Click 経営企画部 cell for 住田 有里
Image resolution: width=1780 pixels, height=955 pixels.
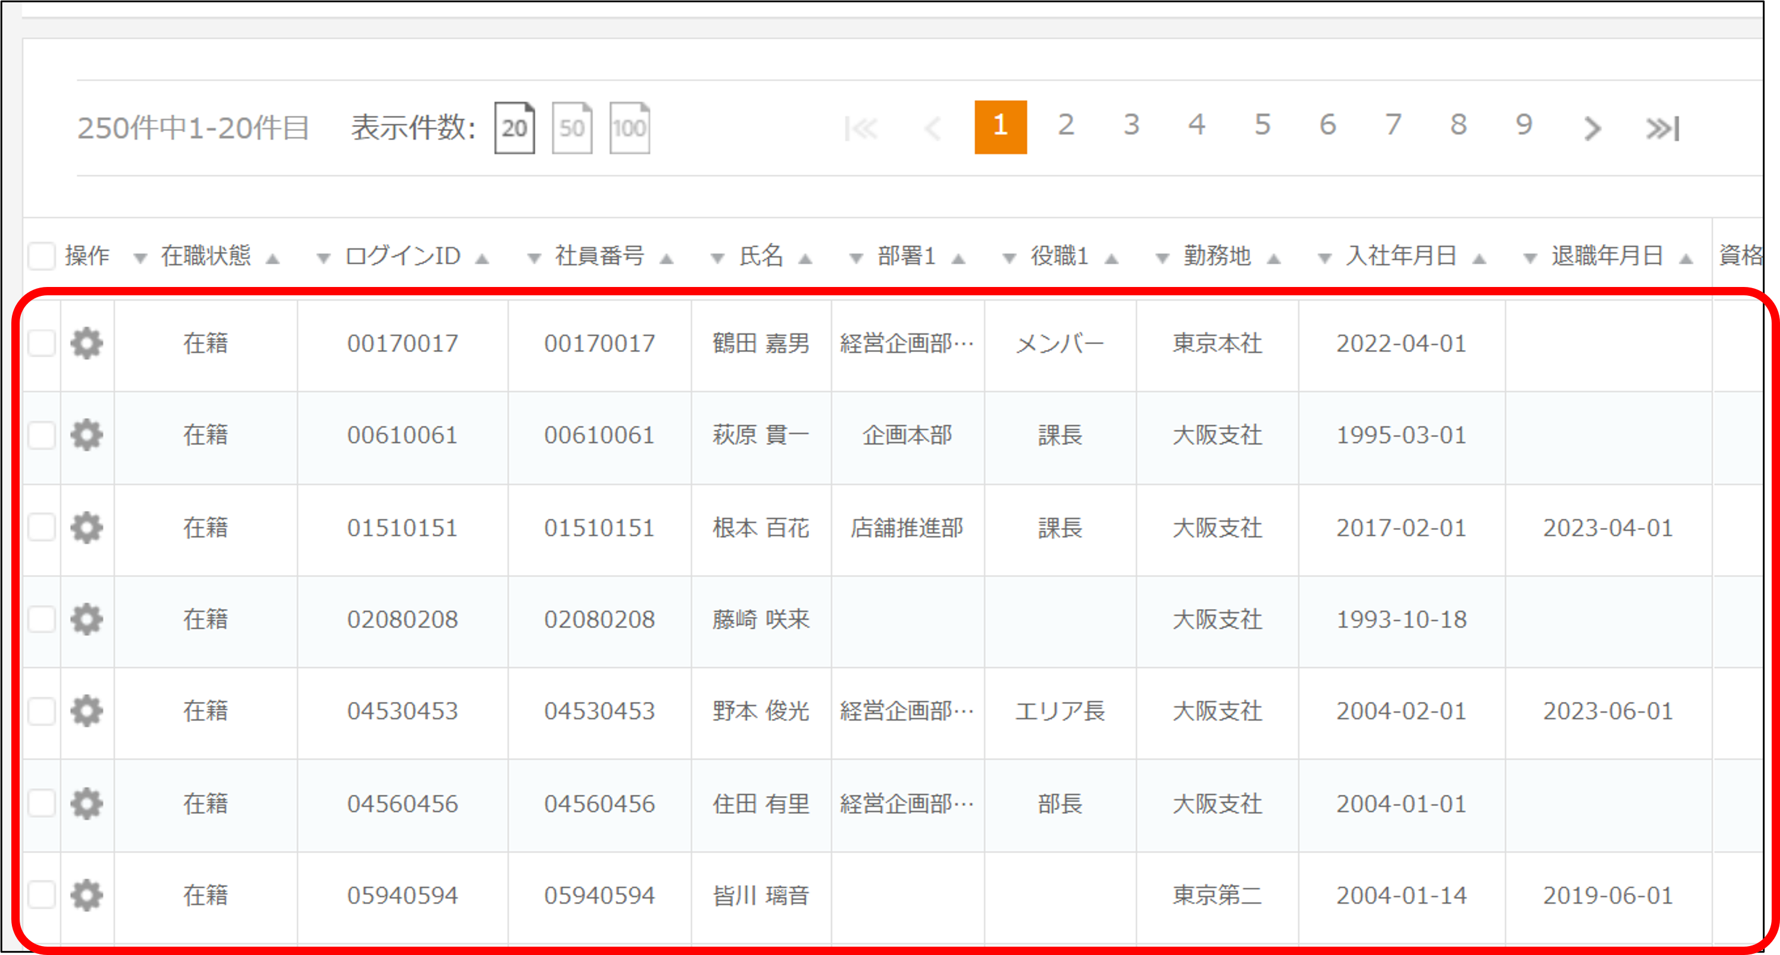point(907,804)
